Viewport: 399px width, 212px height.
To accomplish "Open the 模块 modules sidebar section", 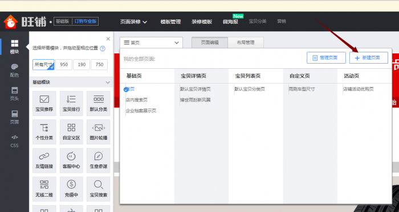I will click(14, 47).
